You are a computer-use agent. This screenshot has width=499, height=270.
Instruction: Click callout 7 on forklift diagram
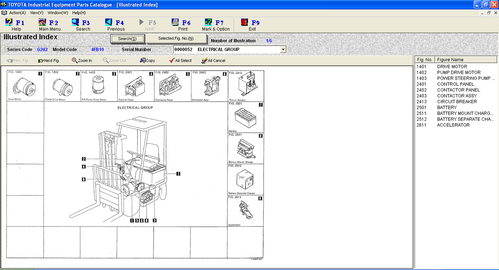click(x=178, y=174)
